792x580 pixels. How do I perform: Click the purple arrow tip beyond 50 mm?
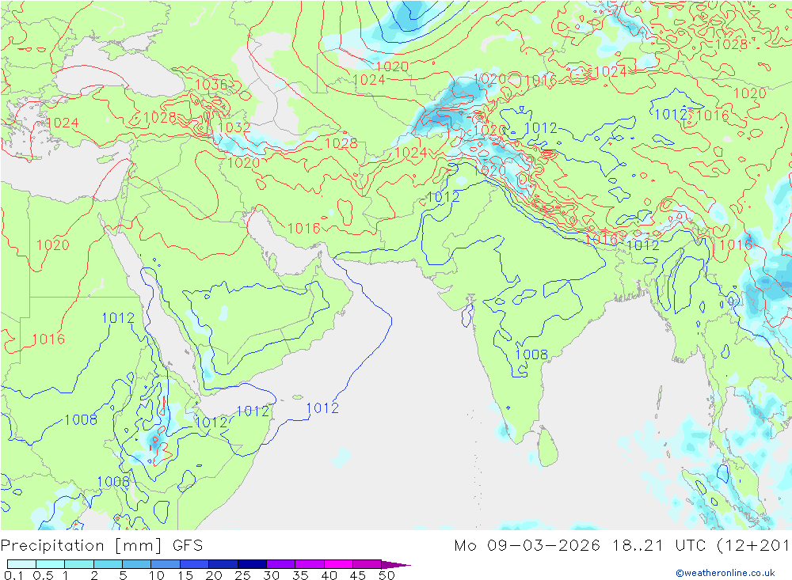397,564
